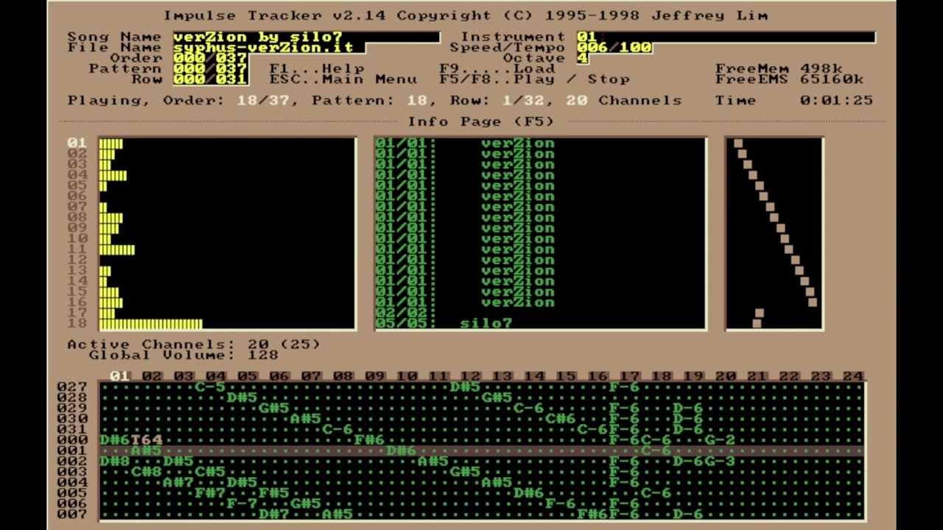Select channel 11 volume bar
The image size is (943, 530).
tap(117, 250)
